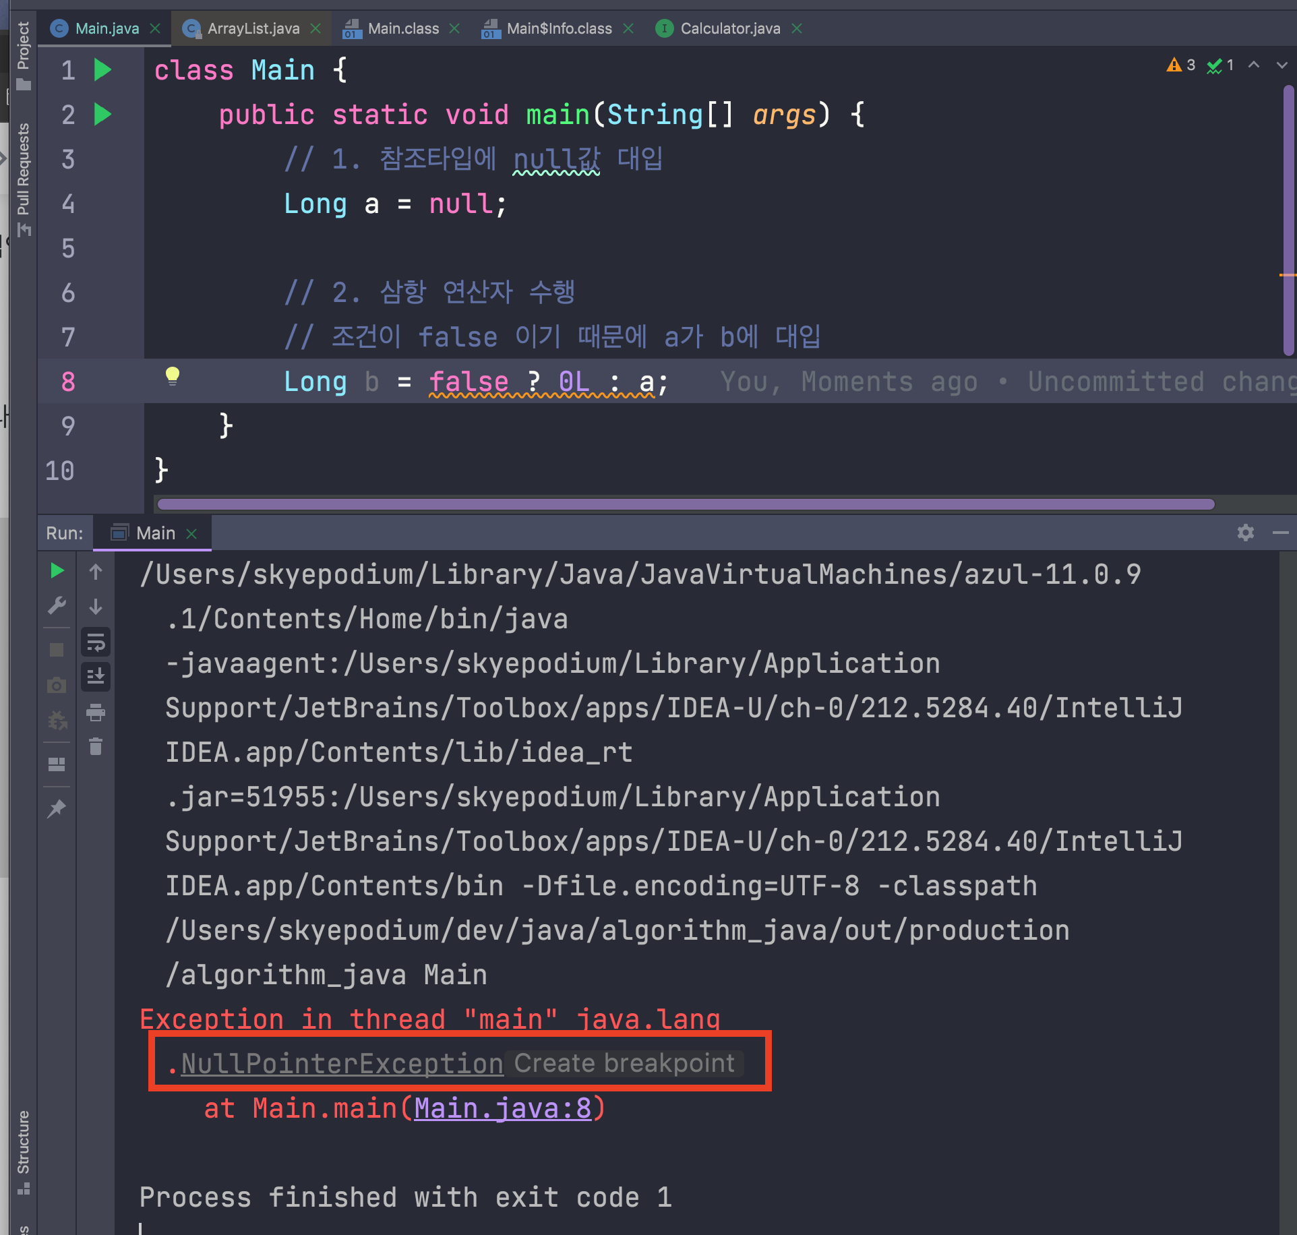Screen dimensions: 1297x1235
Task: Open run configuration settings via the wrench icon
Action: pyautogui.click(x=57, y=606)
